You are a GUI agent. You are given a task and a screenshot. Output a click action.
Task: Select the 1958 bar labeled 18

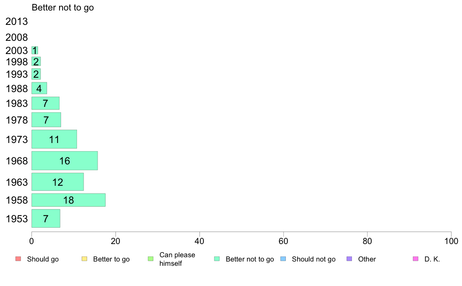[x=68, y=200]
